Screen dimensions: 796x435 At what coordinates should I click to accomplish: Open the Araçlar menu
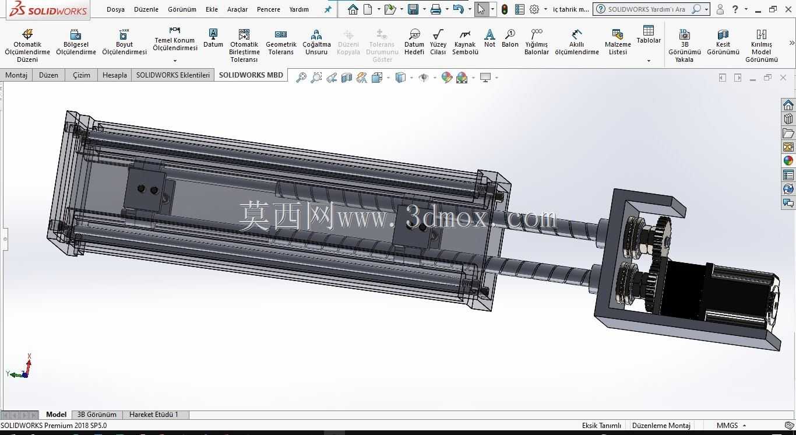(237, 9)
